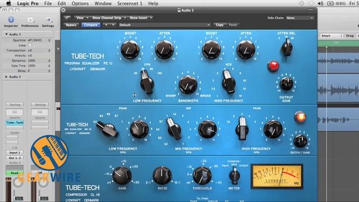
Task: Toggle the Off automation mode button
Action: (40, 173)
